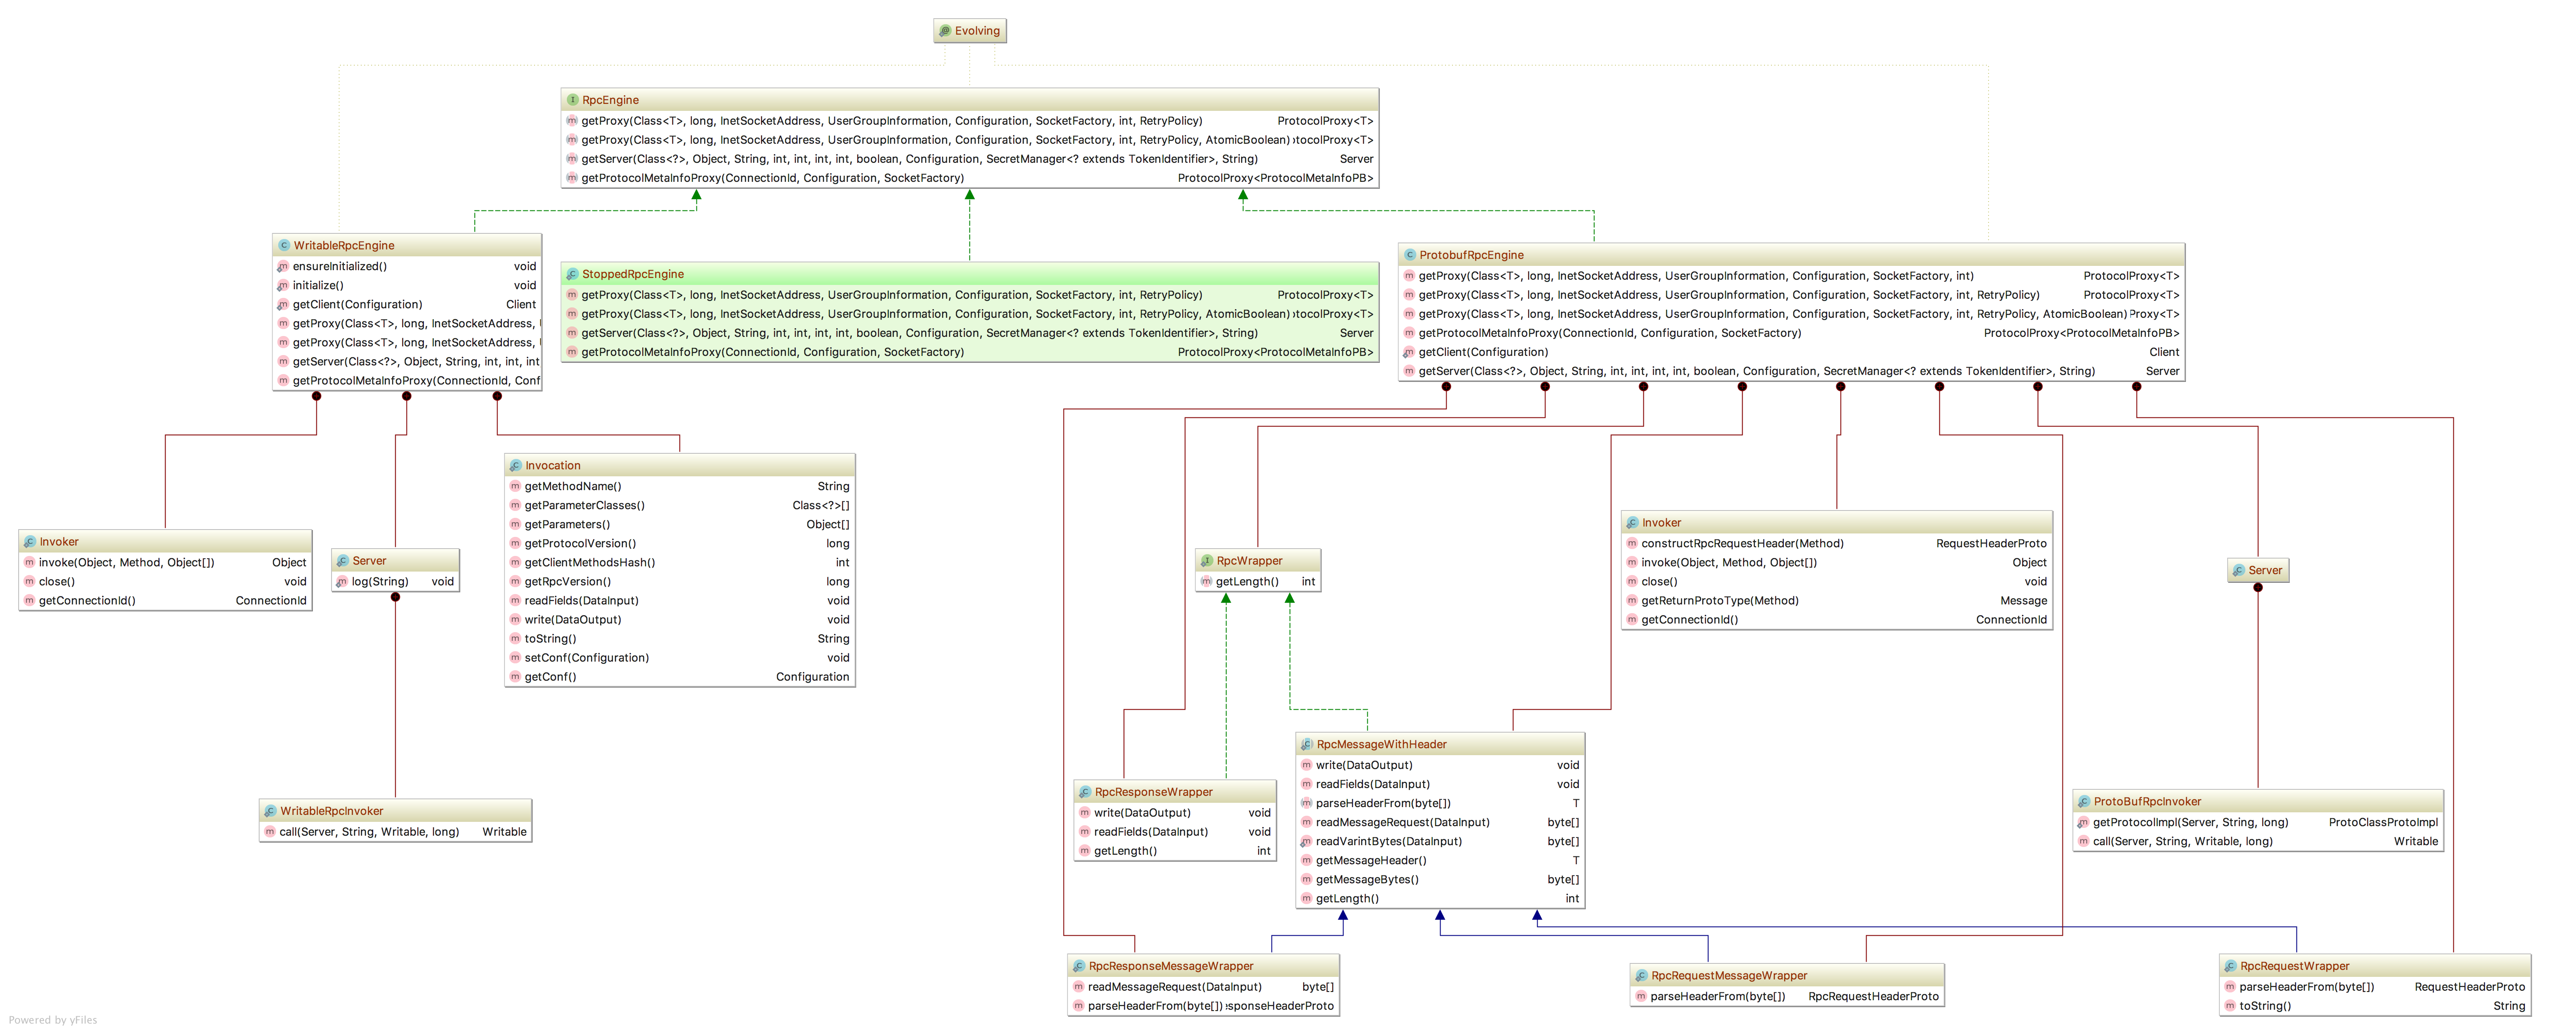Viewport: 2550px width, 1034px height.
Task: Select the Class<?>[] return type
Action: 821,506
